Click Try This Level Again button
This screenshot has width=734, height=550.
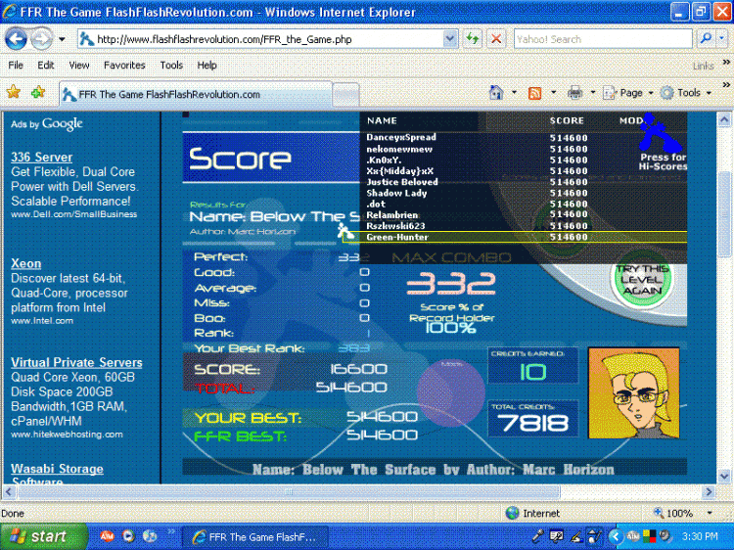[x=642, y=280]
